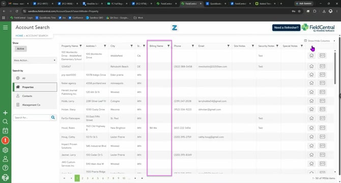Go to page 10 of results
The image size is (341, 183).
[124, 178]
